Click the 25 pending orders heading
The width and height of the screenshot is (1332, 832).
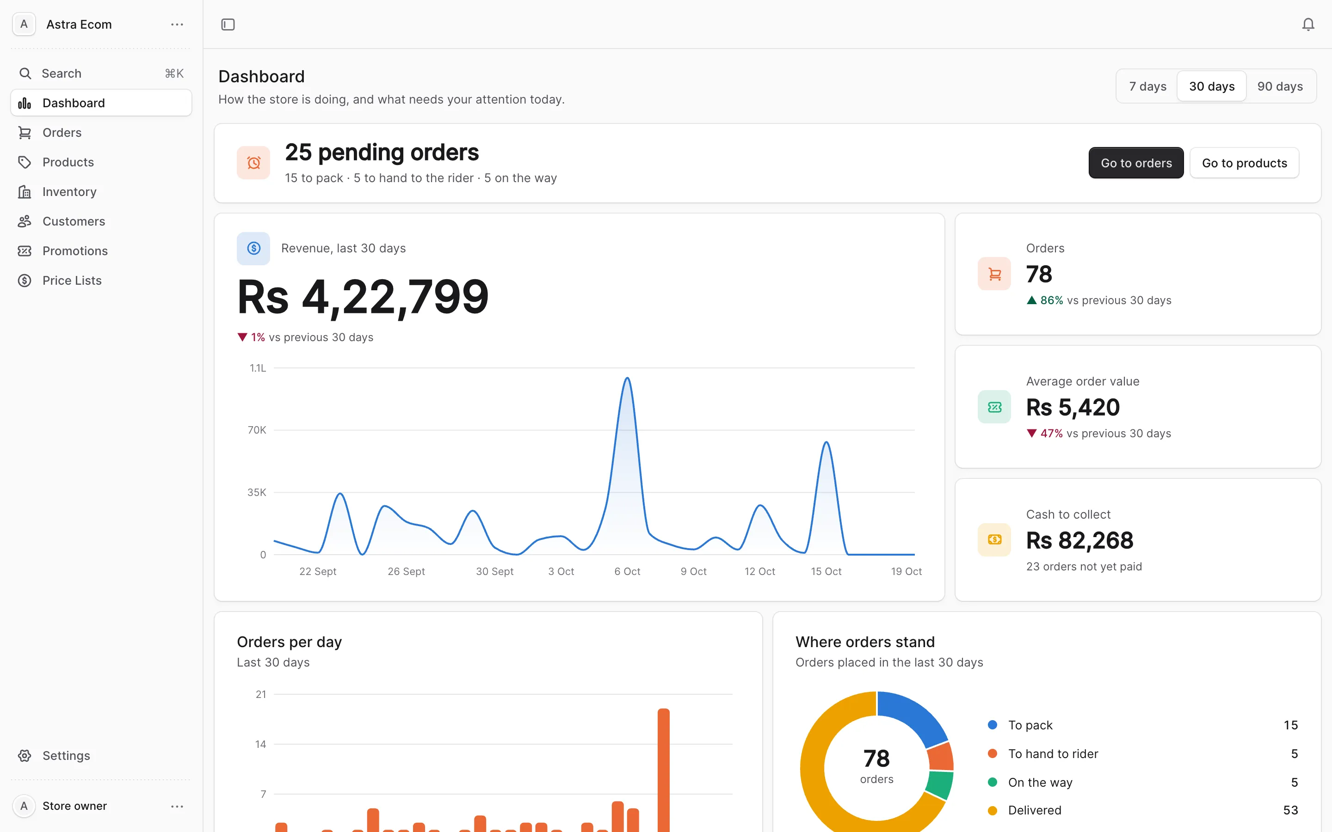382,153
